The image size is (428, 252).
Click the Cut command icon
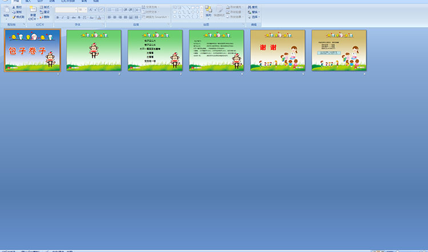pos(17,7)
